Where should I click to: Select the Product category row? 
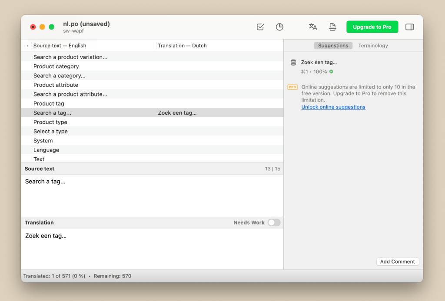[57, 66]
